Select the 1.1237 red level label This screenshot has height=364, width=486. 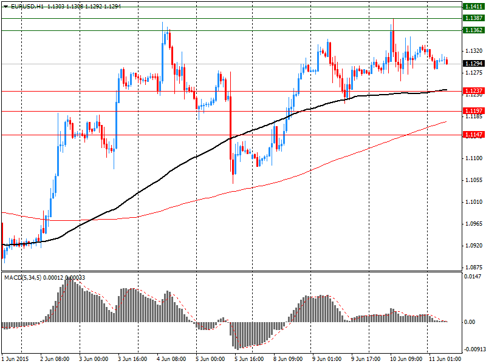(474, 90)
